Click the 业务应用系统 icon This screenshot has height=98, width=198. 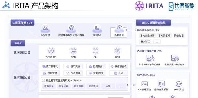161,84
